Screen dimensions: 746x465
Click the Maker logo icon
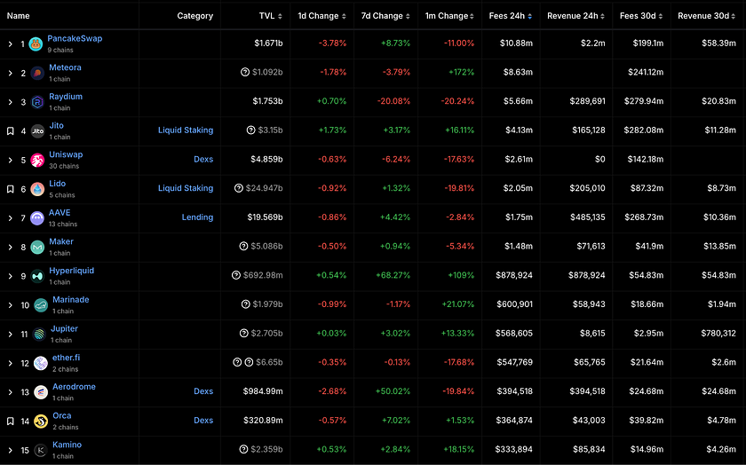click(x=37, y=247)
